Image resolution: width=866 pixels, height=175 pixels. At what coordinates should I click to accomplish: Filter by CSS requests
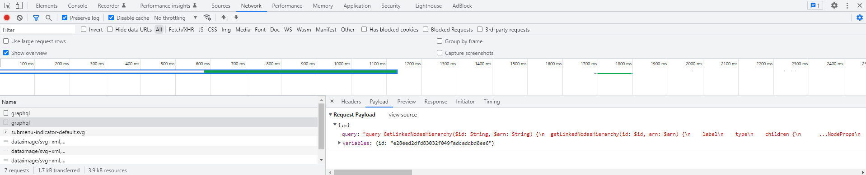pos(212,29)
